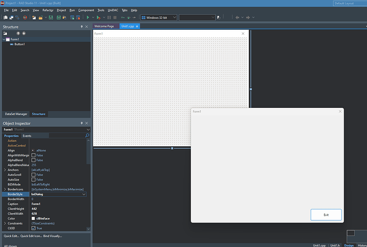Open the Form1 instance selector dropdown
Viewport: 367px width, 247px height.
point(88,130)
